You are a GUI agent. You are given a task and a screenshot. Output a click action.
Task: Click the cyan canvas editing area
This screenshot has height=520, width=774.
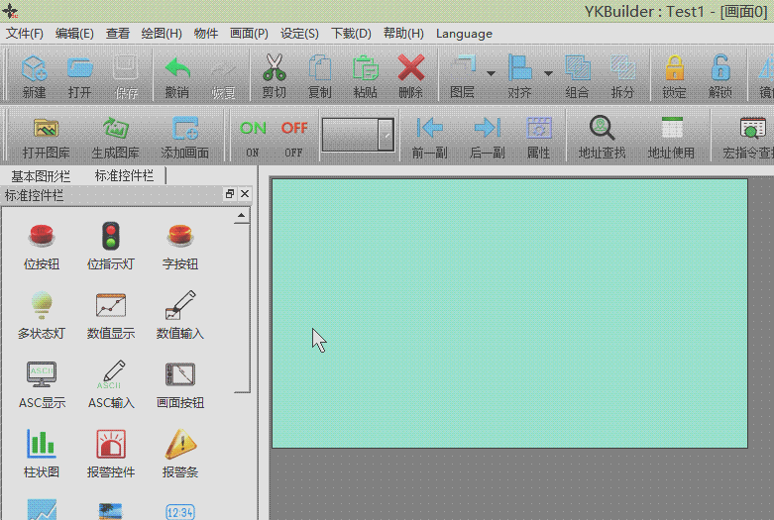509,313
